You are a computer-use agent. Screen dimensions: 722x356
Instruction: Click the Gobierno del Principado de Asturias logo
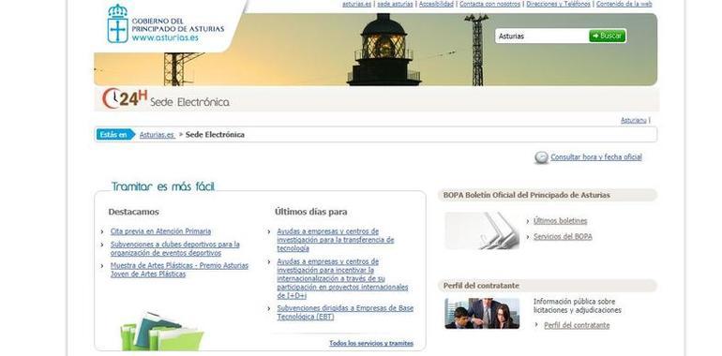click(x=165, y=24)
